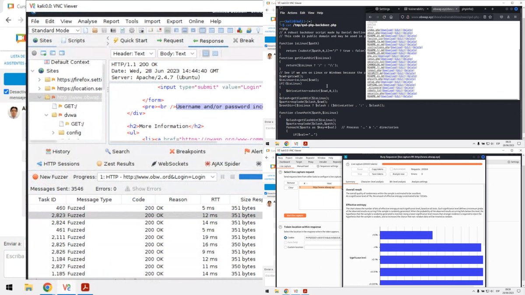Click the Firefox home icon
Image resolution: width=525 pixels, height=295 pixels.
[x=391, y=17]
